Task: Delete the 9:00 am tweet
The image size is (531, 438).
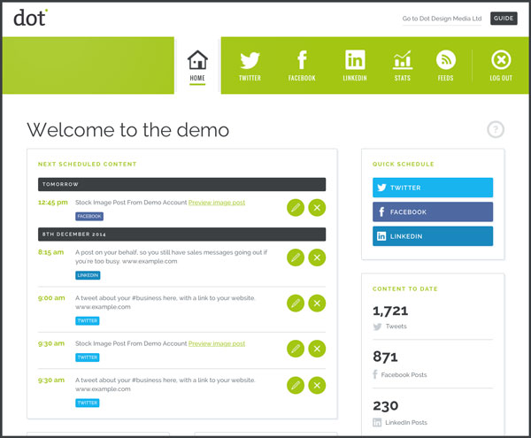Action: tap(317, 303)
